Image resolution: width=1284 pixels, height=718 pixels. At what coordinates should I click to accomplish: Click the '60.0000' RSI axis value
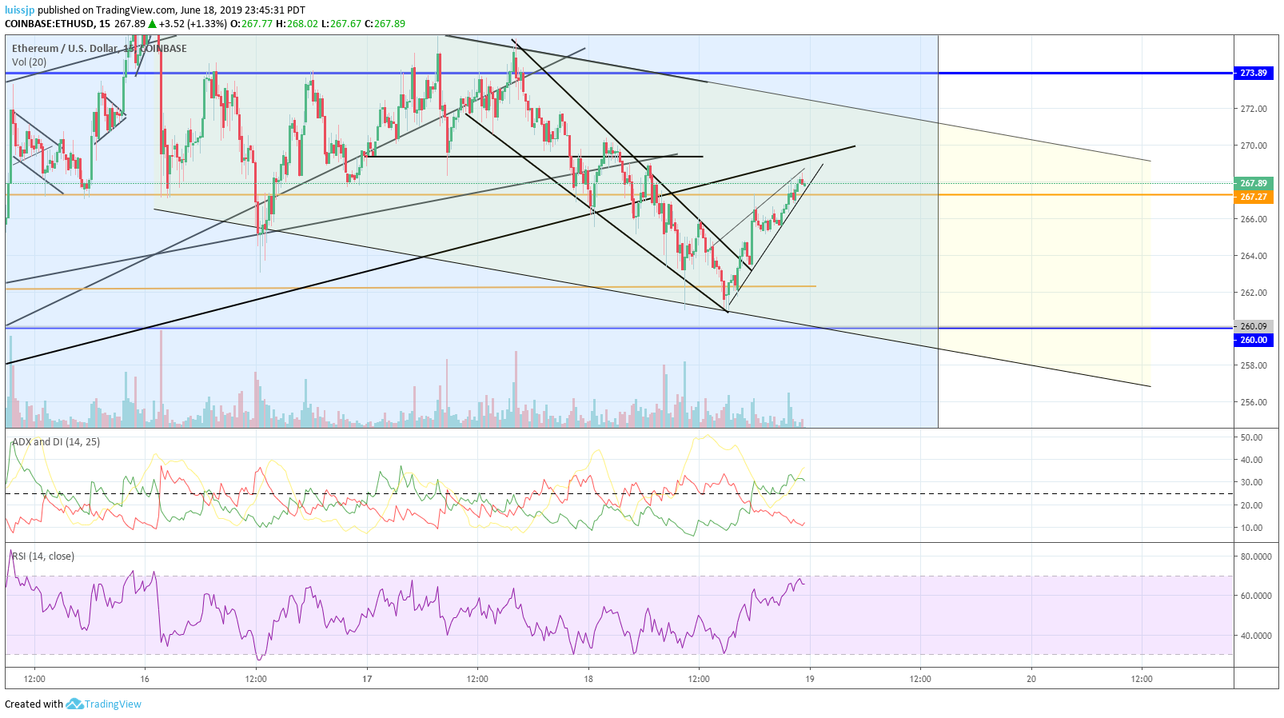point(1256,596)
